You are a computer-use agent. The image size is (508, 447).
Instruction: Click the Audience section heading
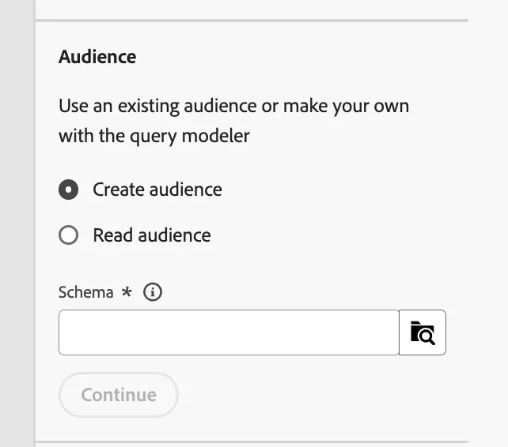coord(97,57)
